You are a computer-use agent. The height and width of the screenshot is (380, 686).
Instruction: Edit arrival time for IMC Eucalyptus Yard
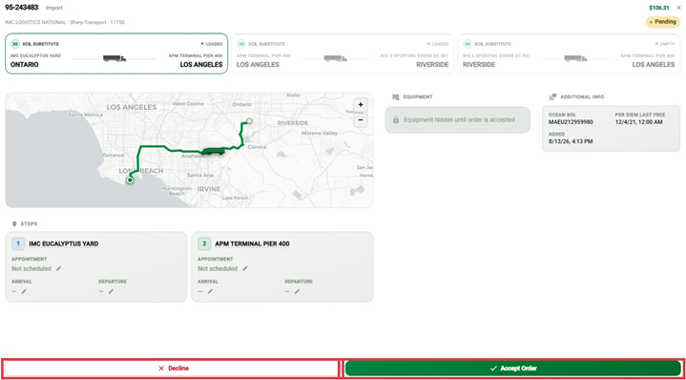[x=24, y=291]
